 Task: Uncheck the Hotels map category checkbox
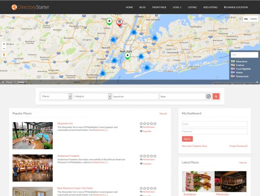coord(232,72)
